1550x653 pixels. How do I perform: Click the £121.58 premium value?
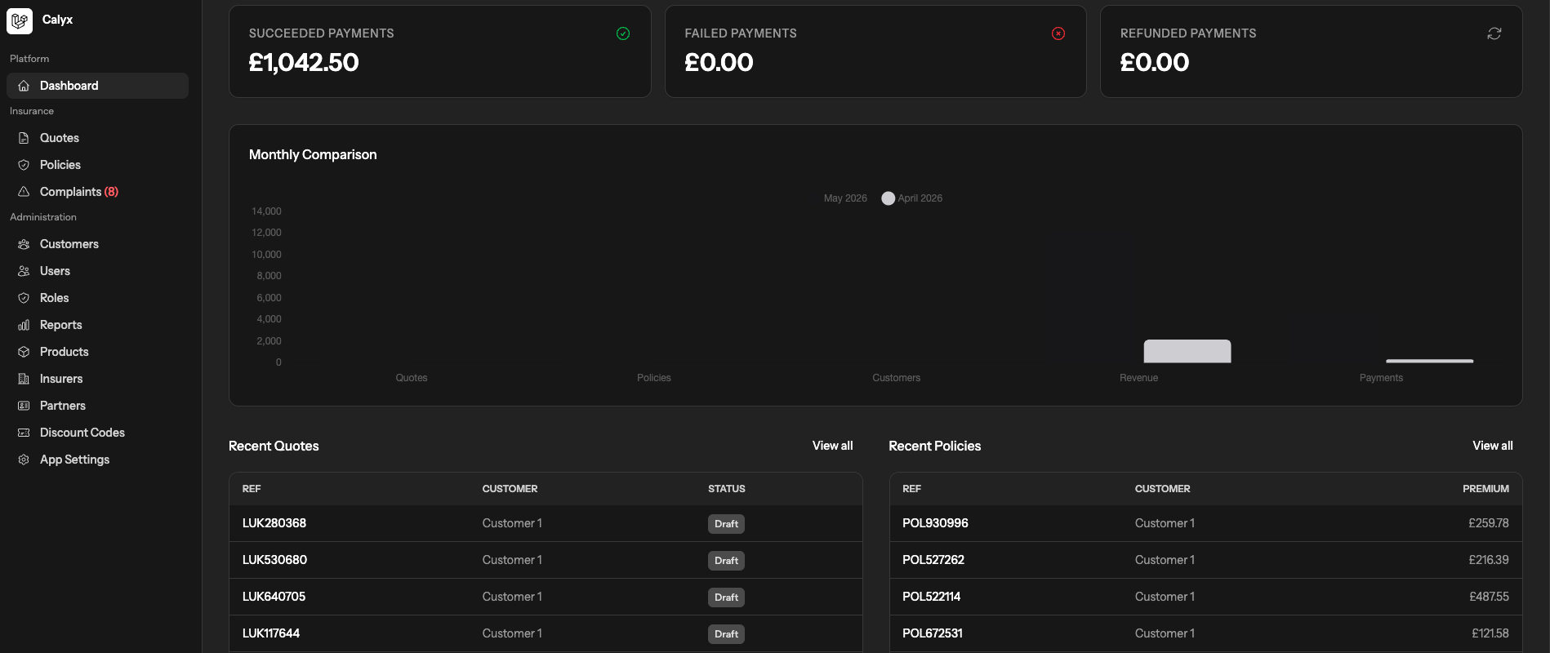(1490, 633)
